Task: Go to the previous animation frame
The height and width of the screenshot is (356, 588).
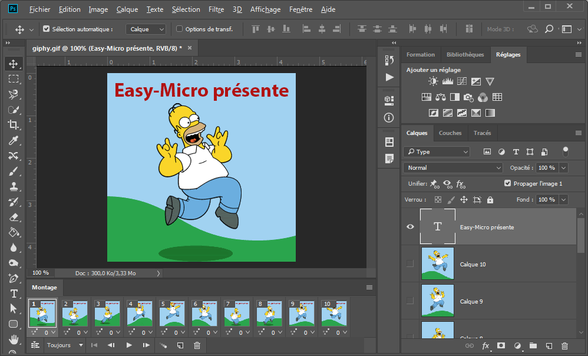Action: (x=111, y=345)
